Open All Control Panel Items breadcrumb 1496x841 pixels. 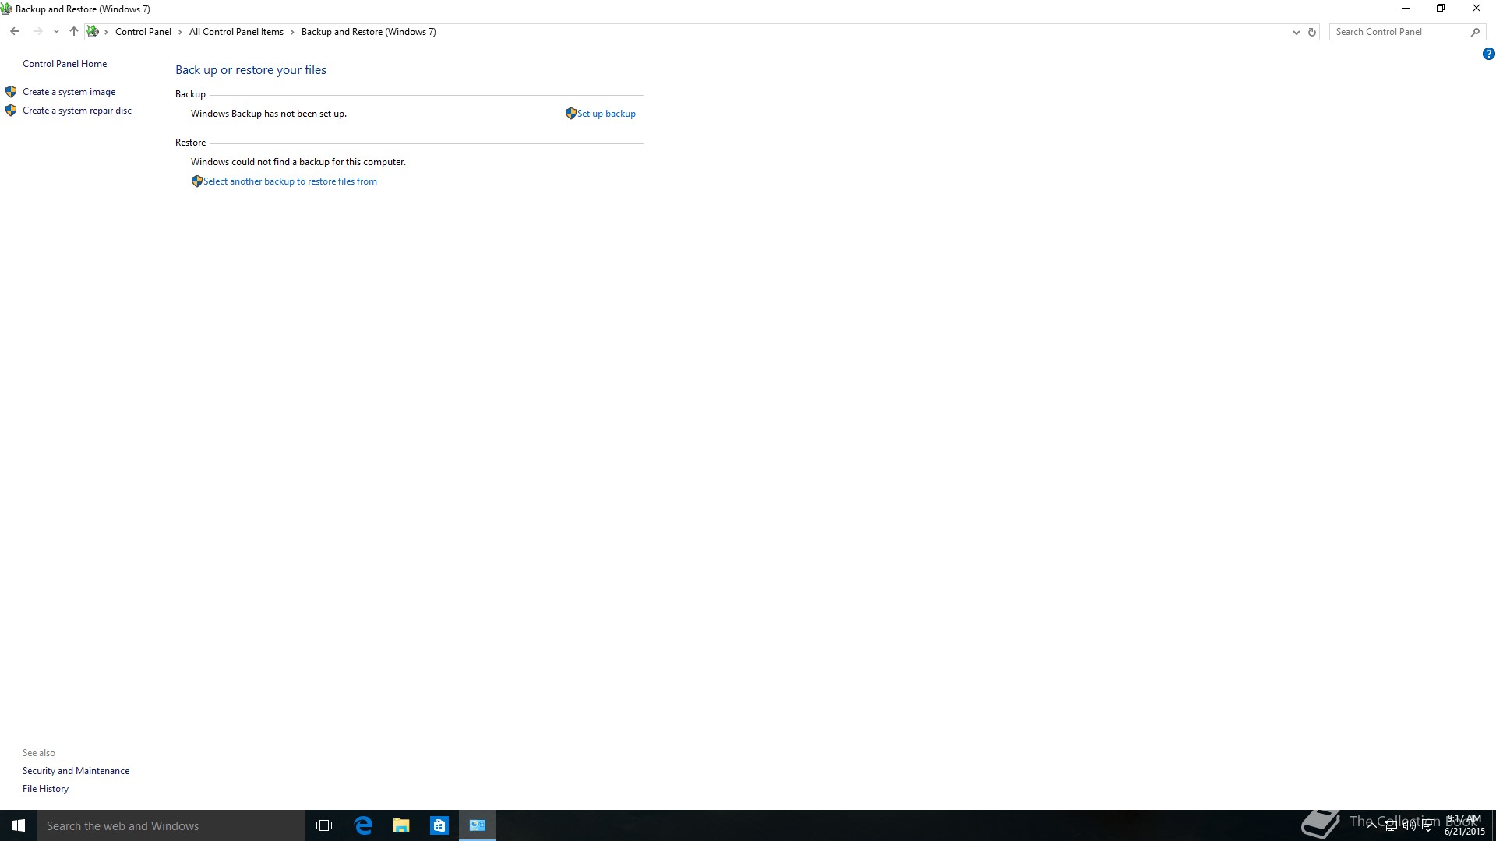click(x=236, y=32)
